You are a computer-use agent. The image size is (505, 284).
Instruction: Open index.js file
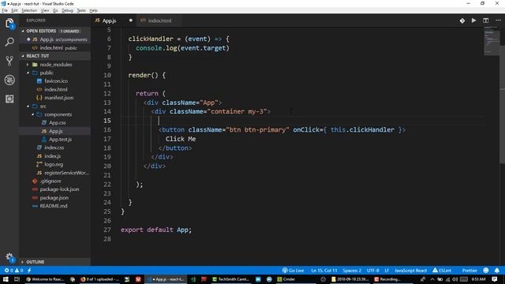[54, 156]
